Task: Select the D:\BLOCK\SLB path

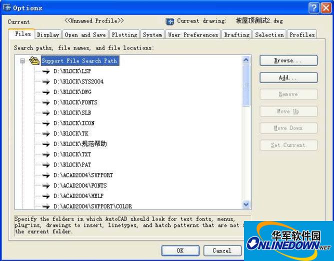Action: pos(72,113)
